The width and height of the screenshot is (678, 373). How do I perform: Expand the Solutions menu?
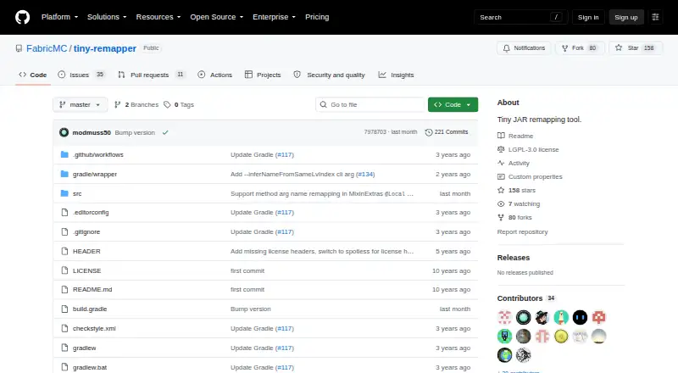107,17
